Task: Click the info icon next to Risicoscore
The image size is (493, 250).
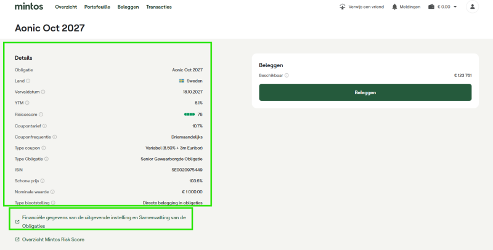Action: (x=41, y=115)
